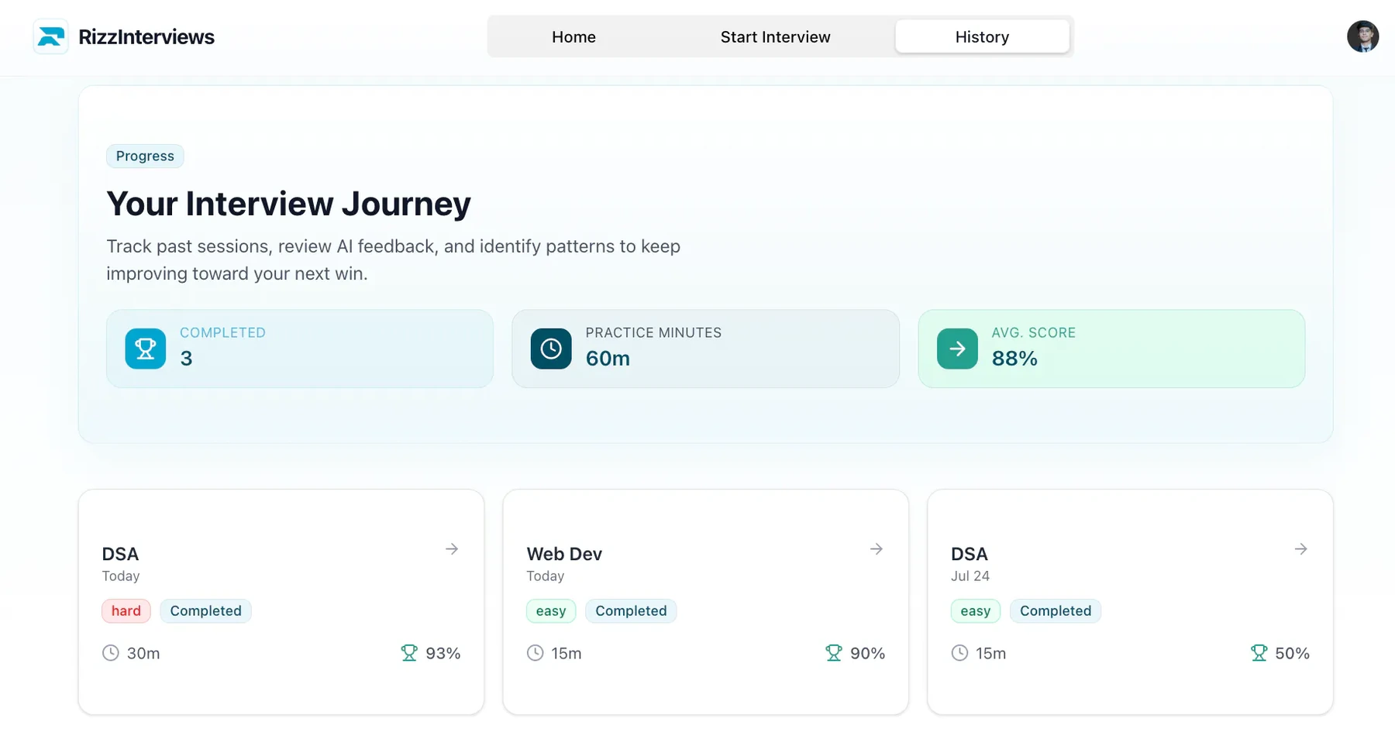
Task: Click the Completed tag on Jul 24 card
Action: [x=1056, y=610]
